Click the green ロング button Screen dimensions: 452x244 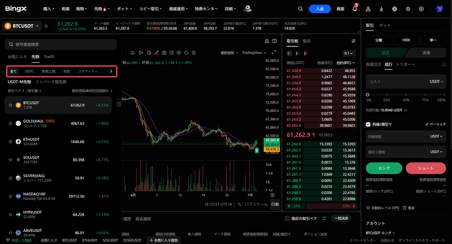point(384,168)
